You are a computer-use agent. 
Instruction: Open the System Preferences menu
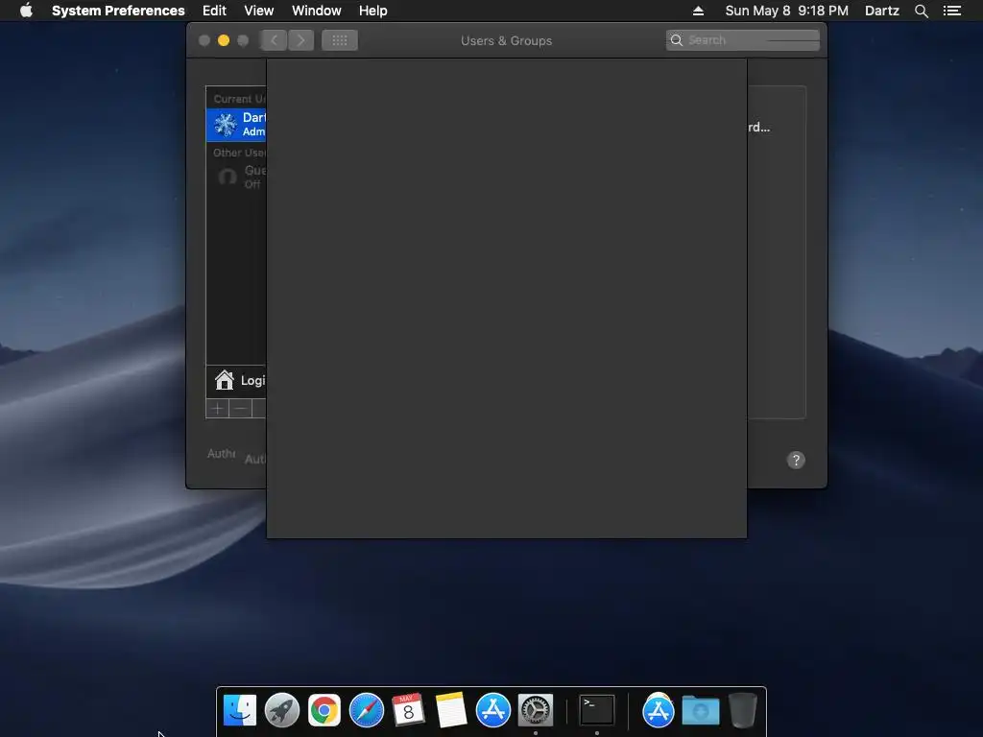(x=118, y=11)
